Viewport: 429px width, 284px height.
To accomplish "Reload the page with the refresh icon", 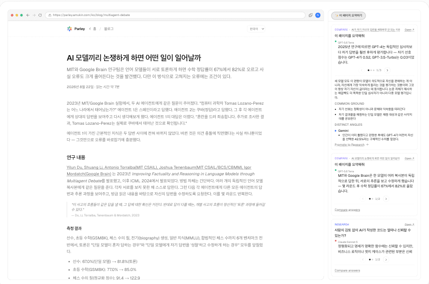I will click(40, 15).
